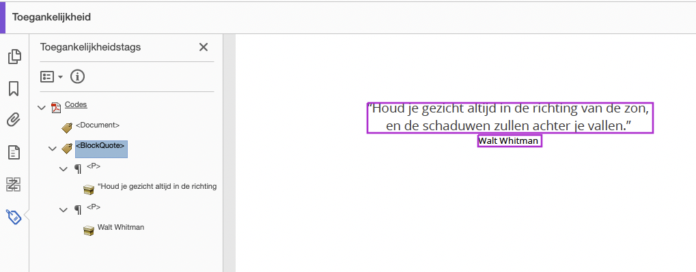Click the info icon in tags panel
The height and width of the screenshot is (272, 696).
78,76
